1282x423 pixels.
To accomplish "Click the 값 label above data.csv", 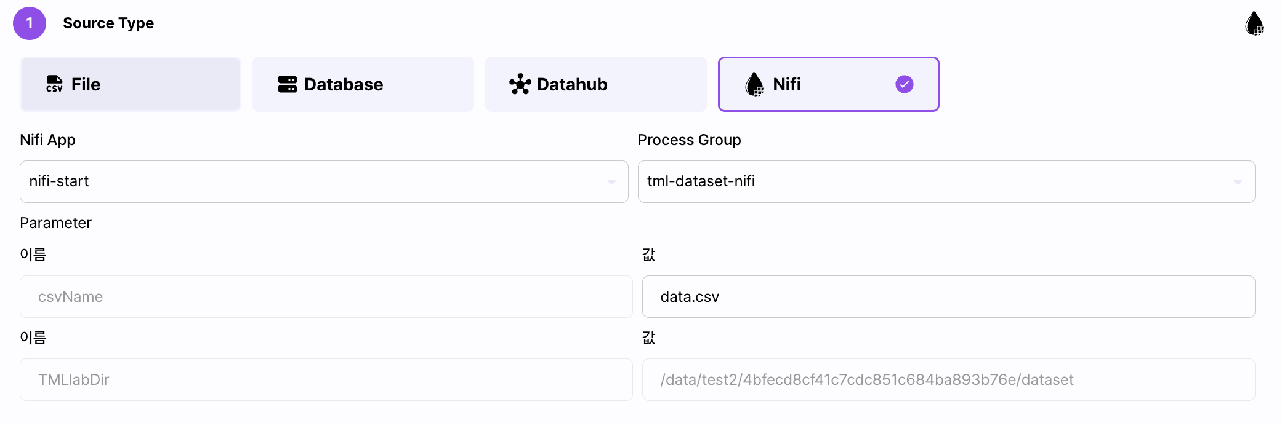I will (649, 255).
